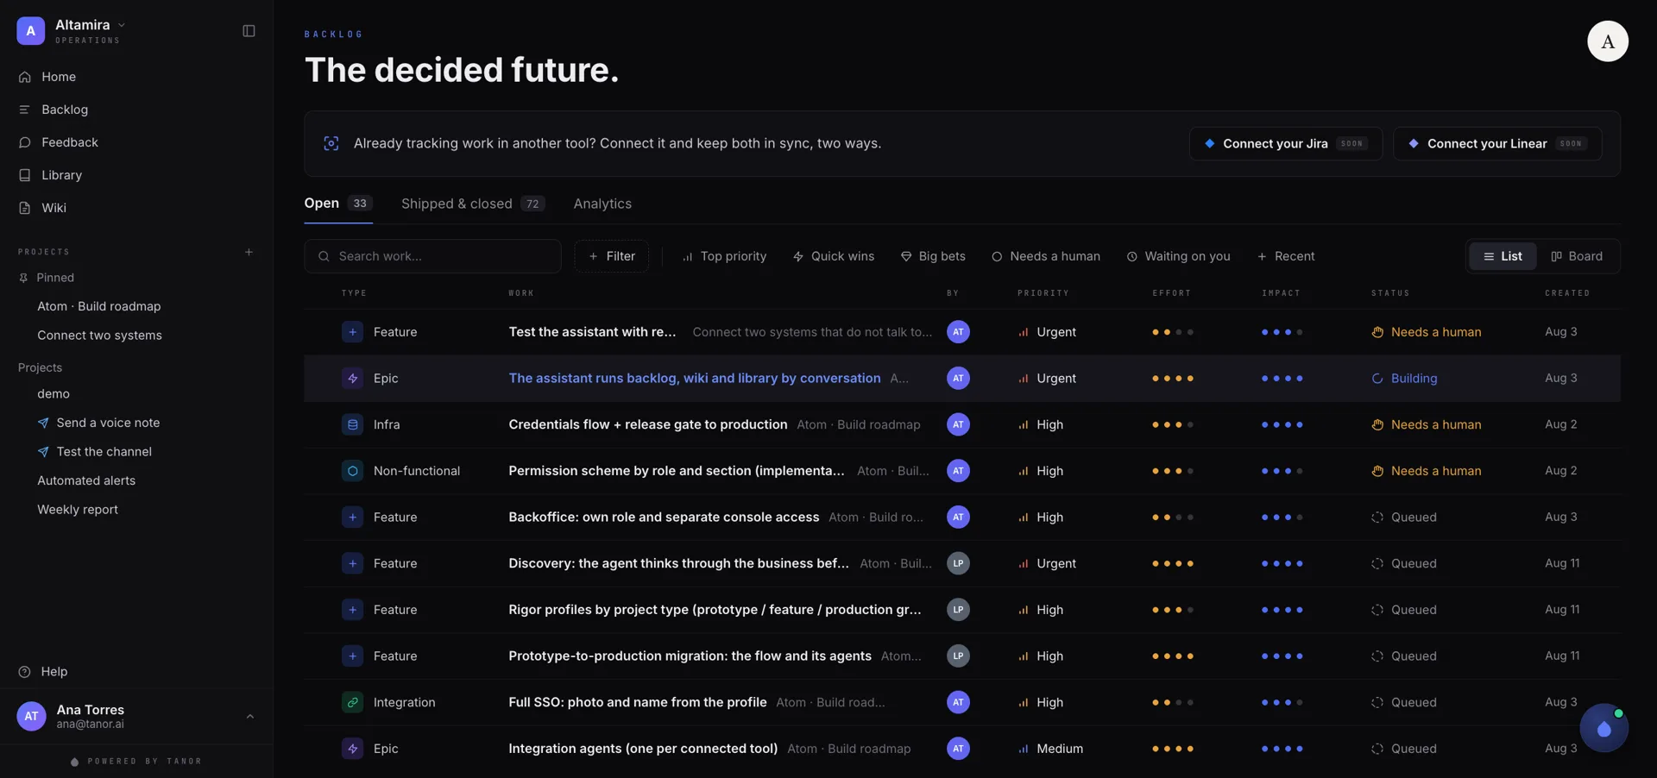Collapse the sidebar panel icon
The width and height of the screenshot is (1657, 778).
coord(249,31)
